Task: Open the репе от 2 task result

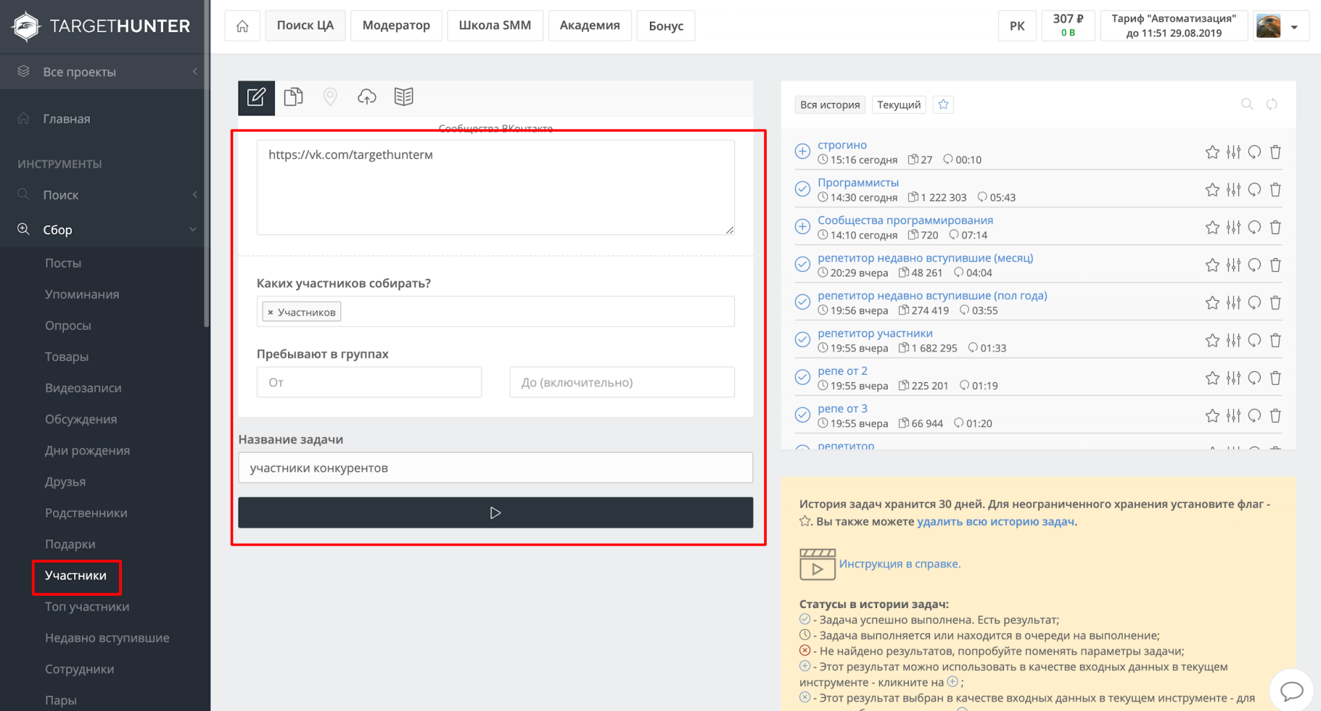Action: point(843,370)
